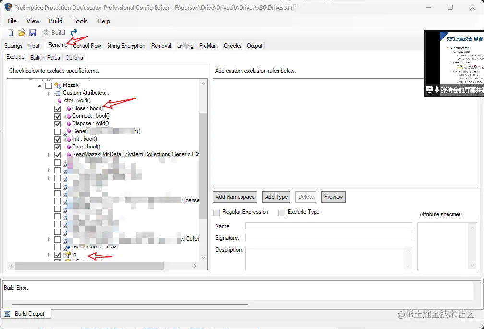484x329 pixels.
Task: Click the microphone icon in overlay window
Action: point(437,90)
